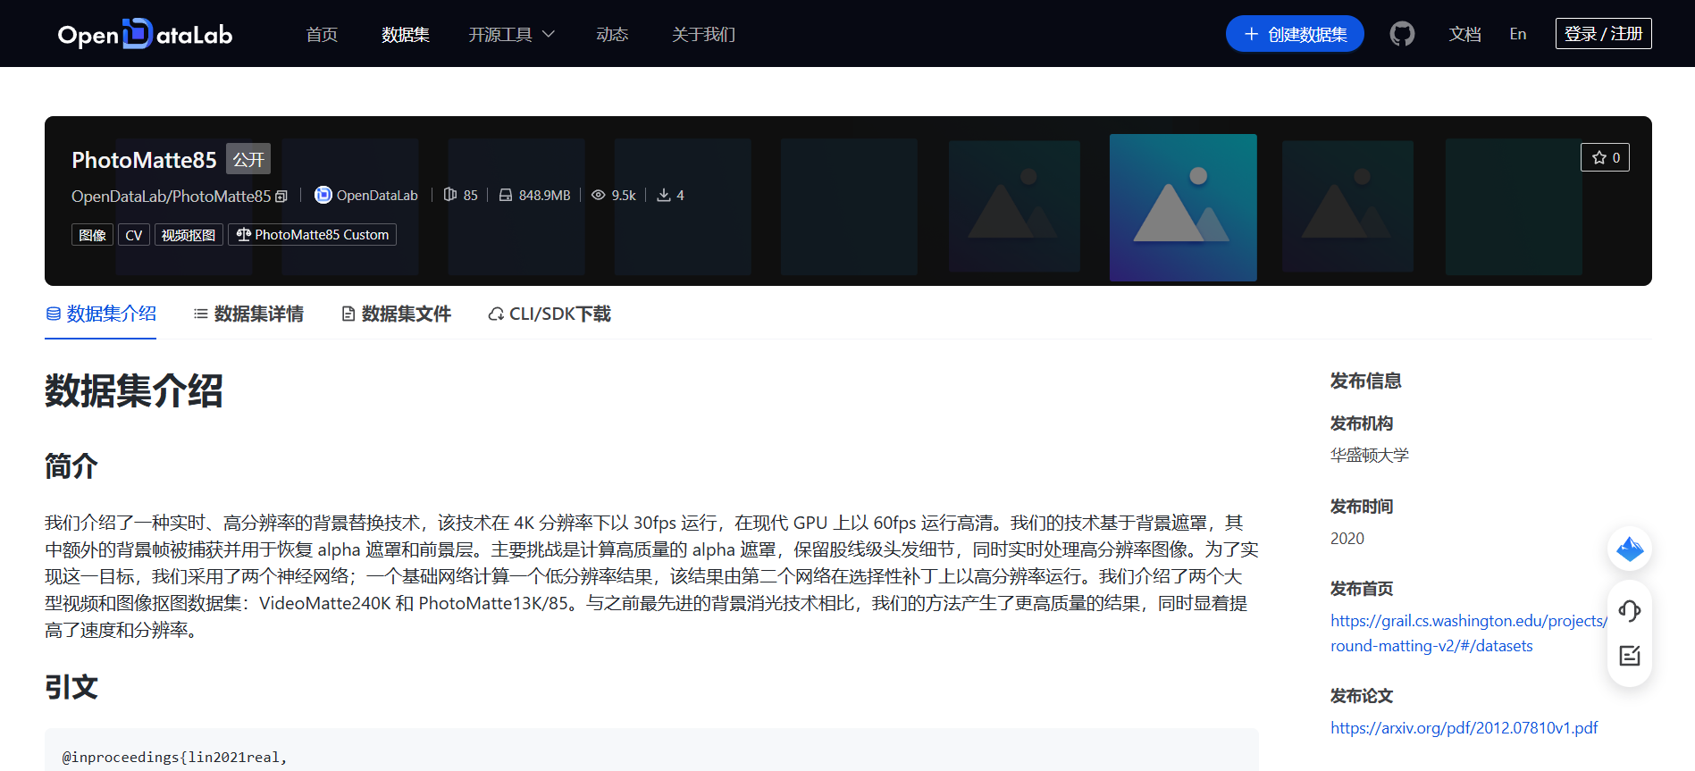Open the arxiv.org paper PDF link
The height and width of the screenshot is (771, 1695).
coord(1464,728)
